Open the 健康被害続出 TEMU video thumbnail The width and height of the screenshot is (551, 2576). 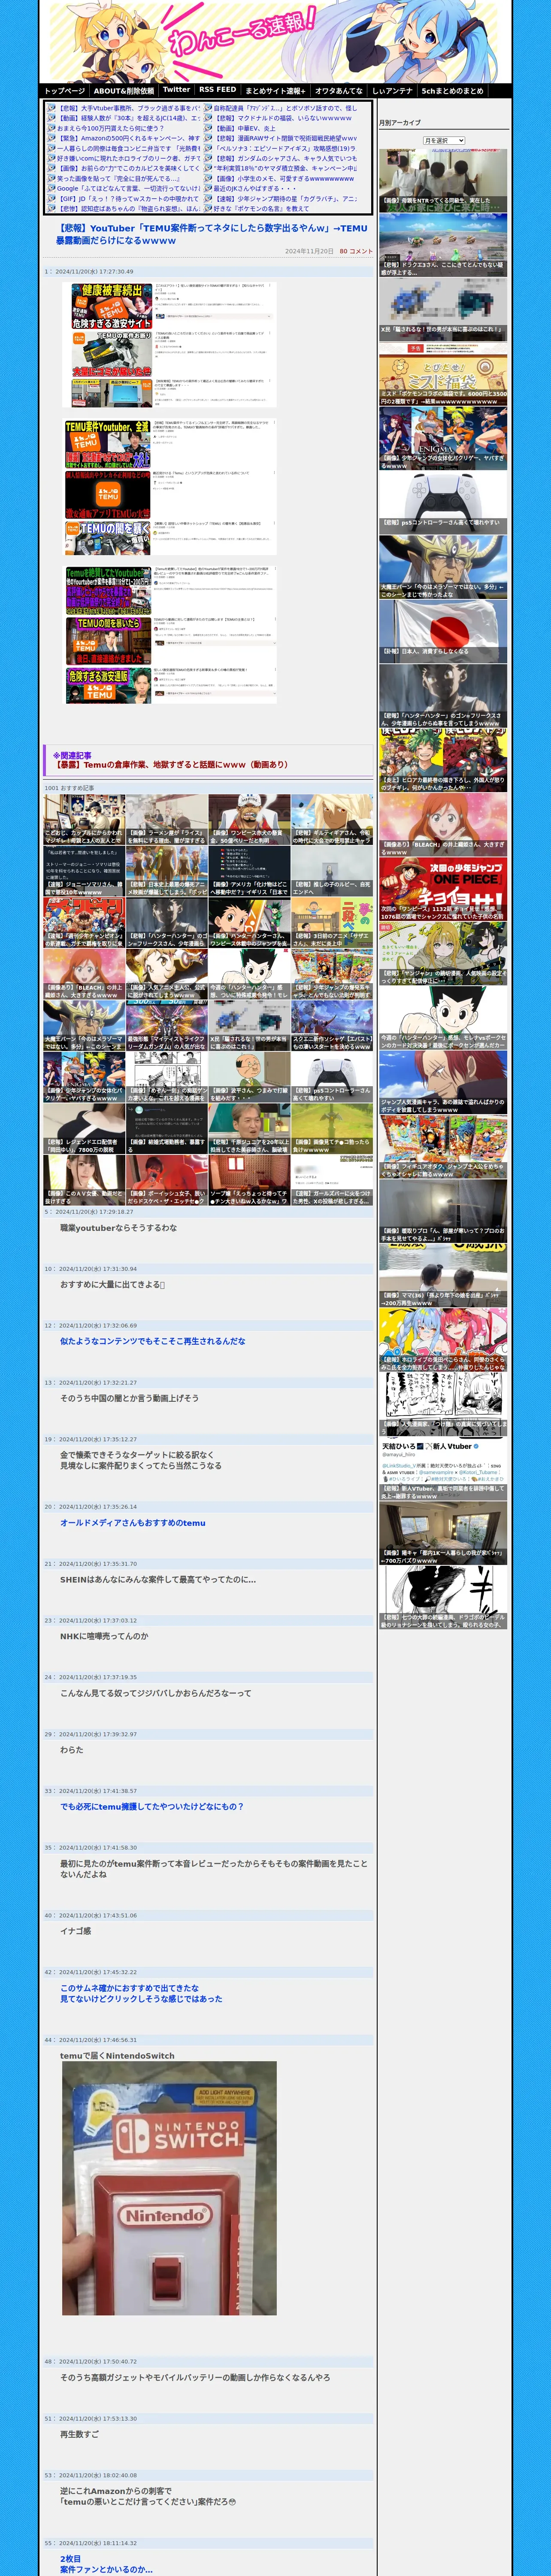(x=111, y=306)
